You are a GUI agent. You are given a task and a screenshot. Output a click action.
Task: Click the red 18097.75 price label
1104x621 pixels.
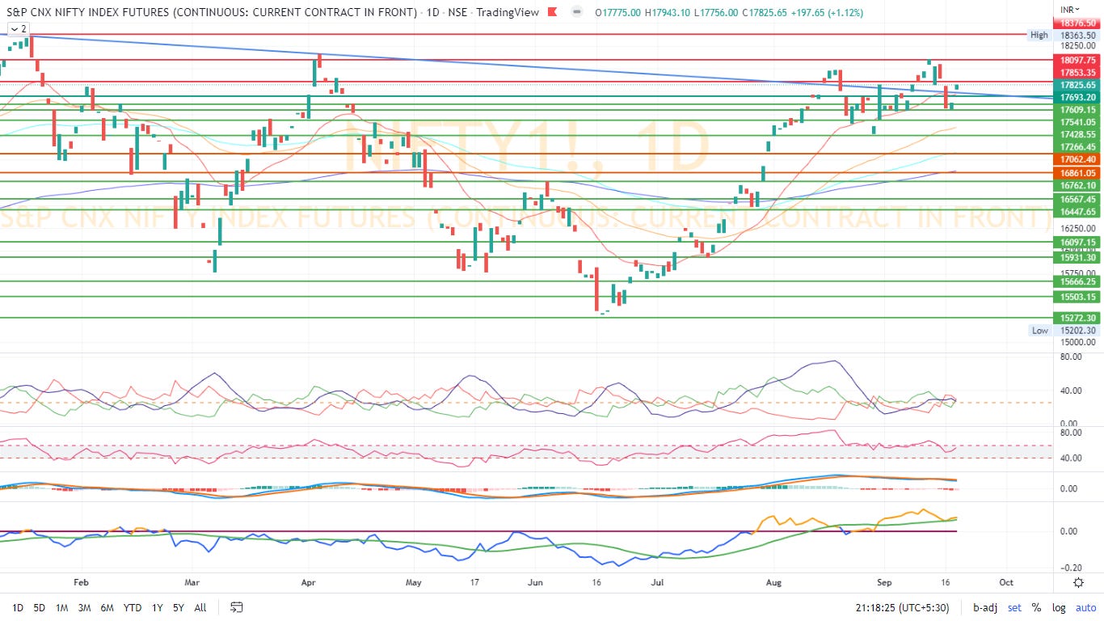[x=1078, y=60]
